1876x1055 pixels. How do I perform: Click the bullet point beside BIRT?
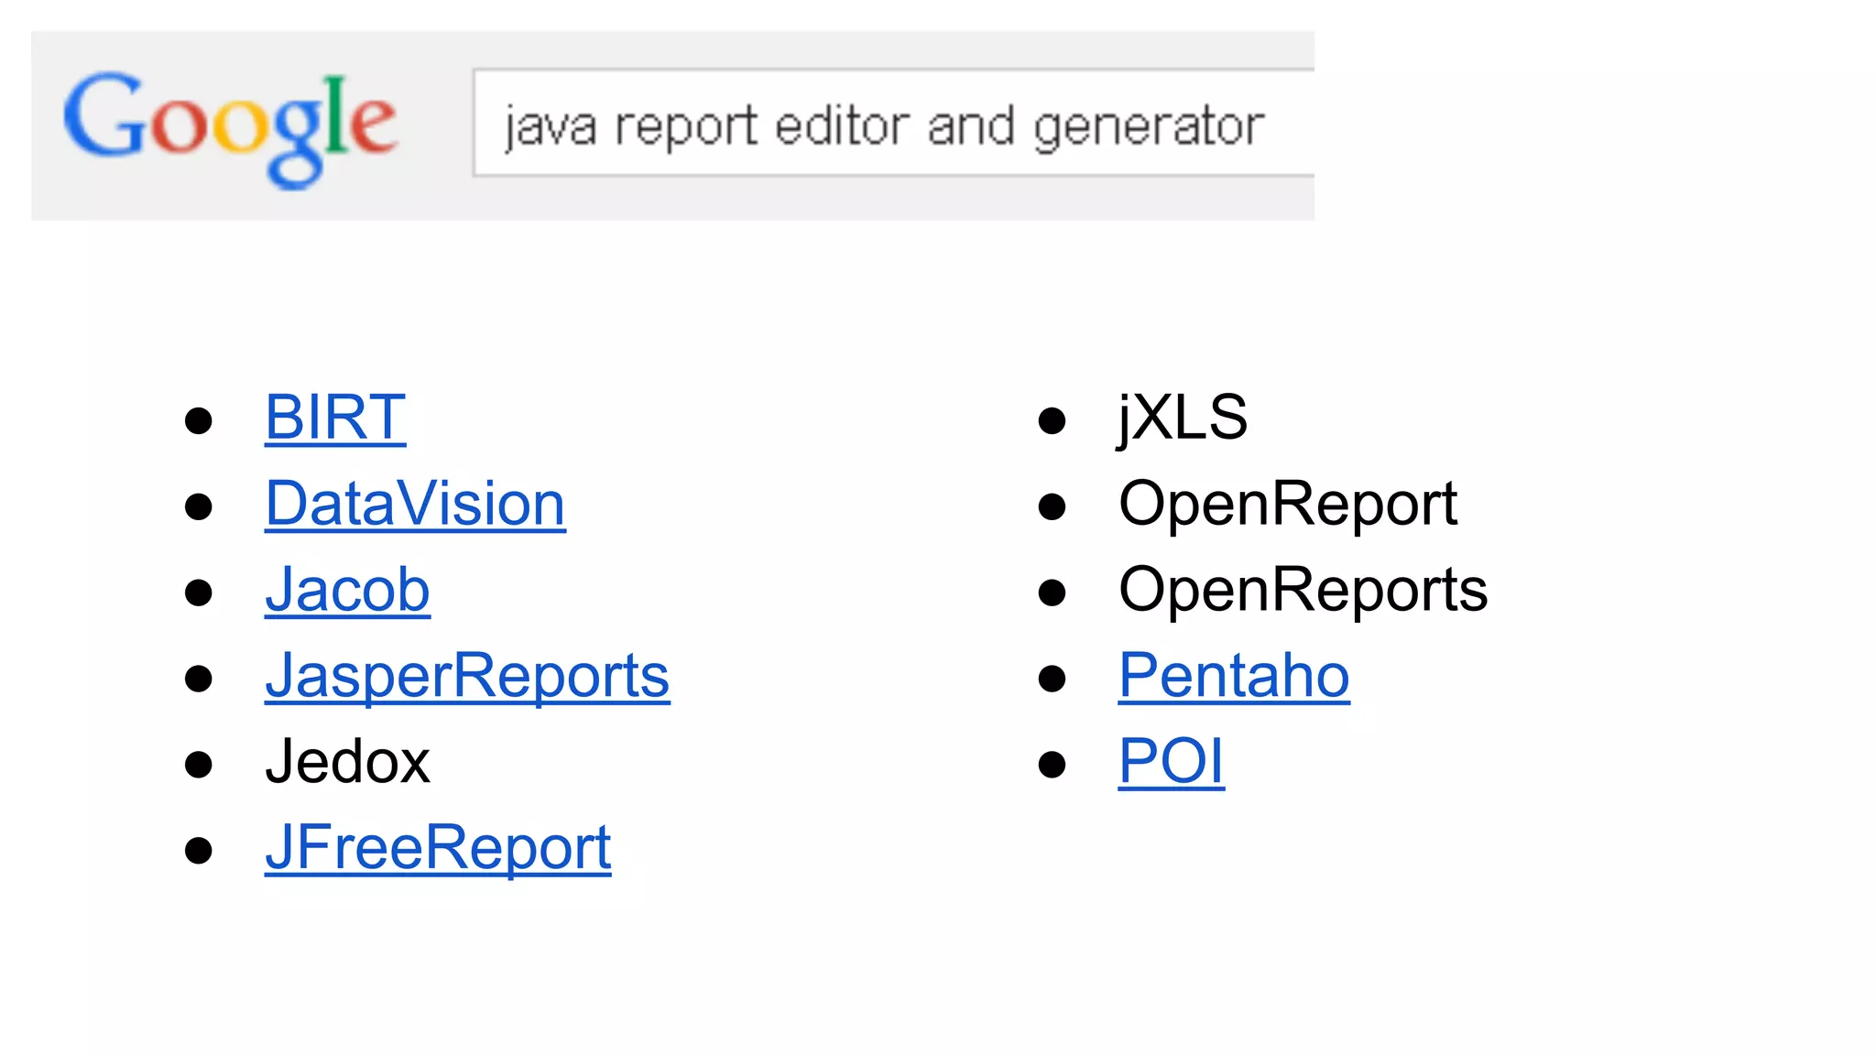click(x=199, y=421)
